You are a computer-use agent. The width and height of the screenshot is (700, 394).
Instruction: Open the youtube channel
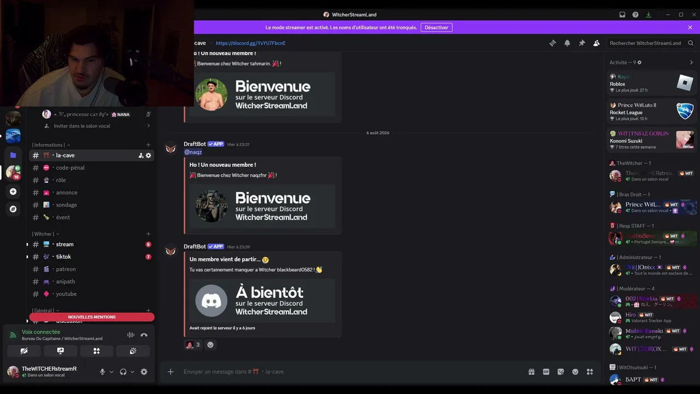pyautogui.click(x=91, y=294)
